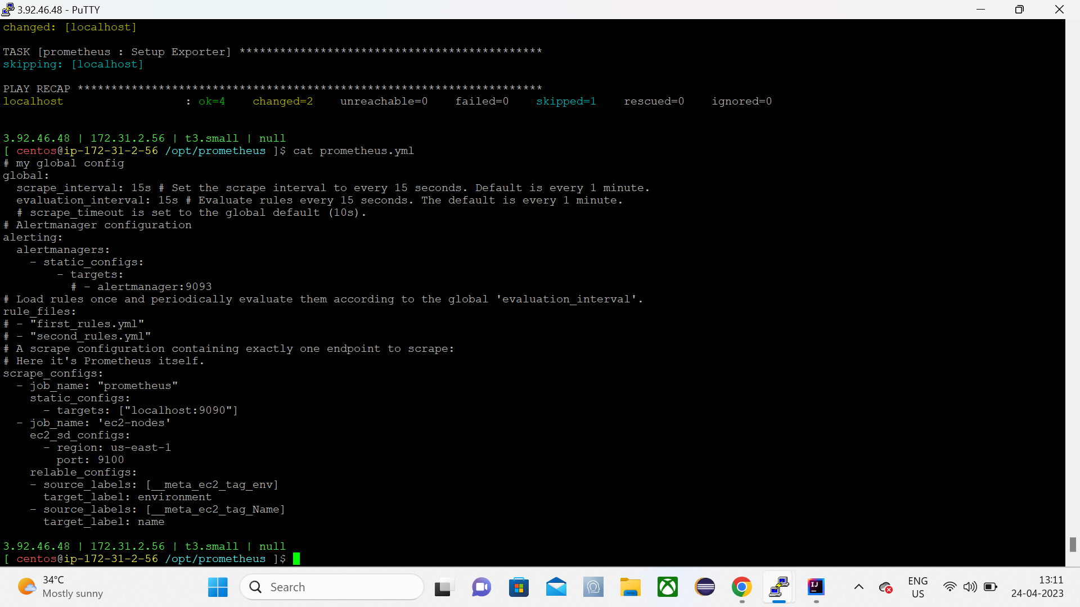Viewport: 1080px width, 607px height.
Task: Click inside the Search box
Action: tap(332, 587)
